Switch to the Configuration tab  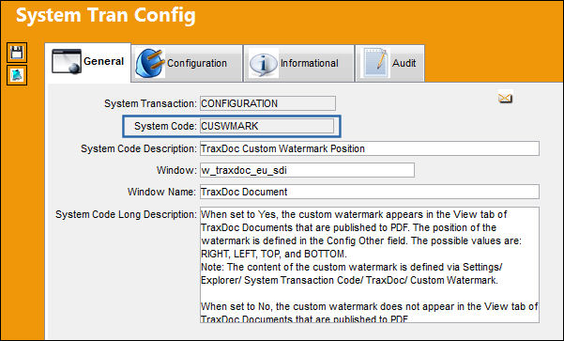187,63
